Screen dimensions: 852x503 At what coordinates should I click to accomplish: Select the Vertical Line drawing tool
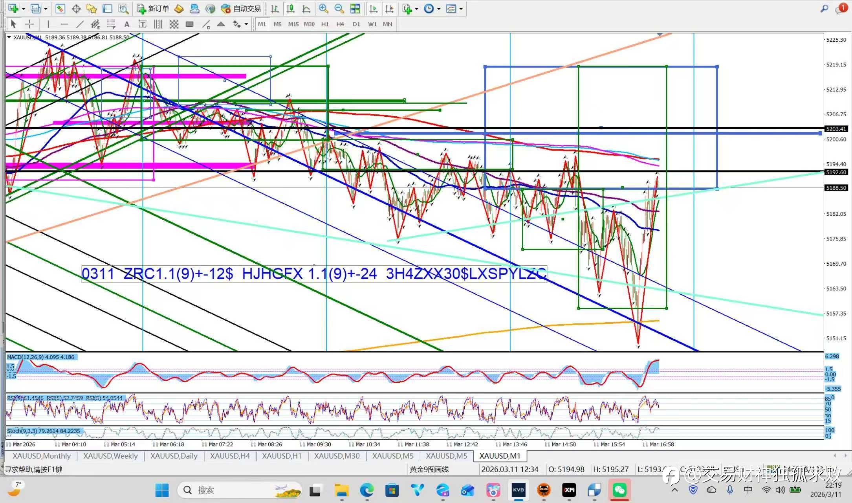[48, 24]
